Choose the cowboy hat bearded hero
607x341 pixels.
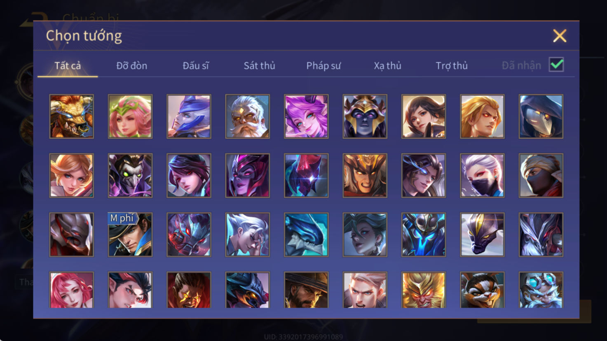click(x=306, y=290)
